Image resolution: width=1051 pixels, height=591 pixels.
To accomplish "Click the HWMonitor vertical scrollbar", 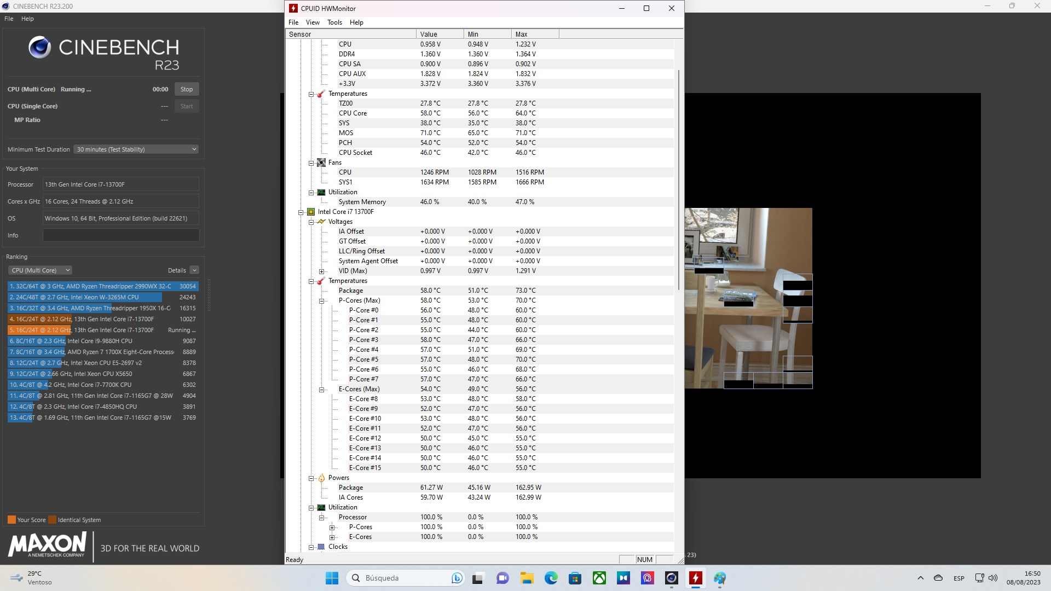I will pyautogui.click(x=679, y=181).
